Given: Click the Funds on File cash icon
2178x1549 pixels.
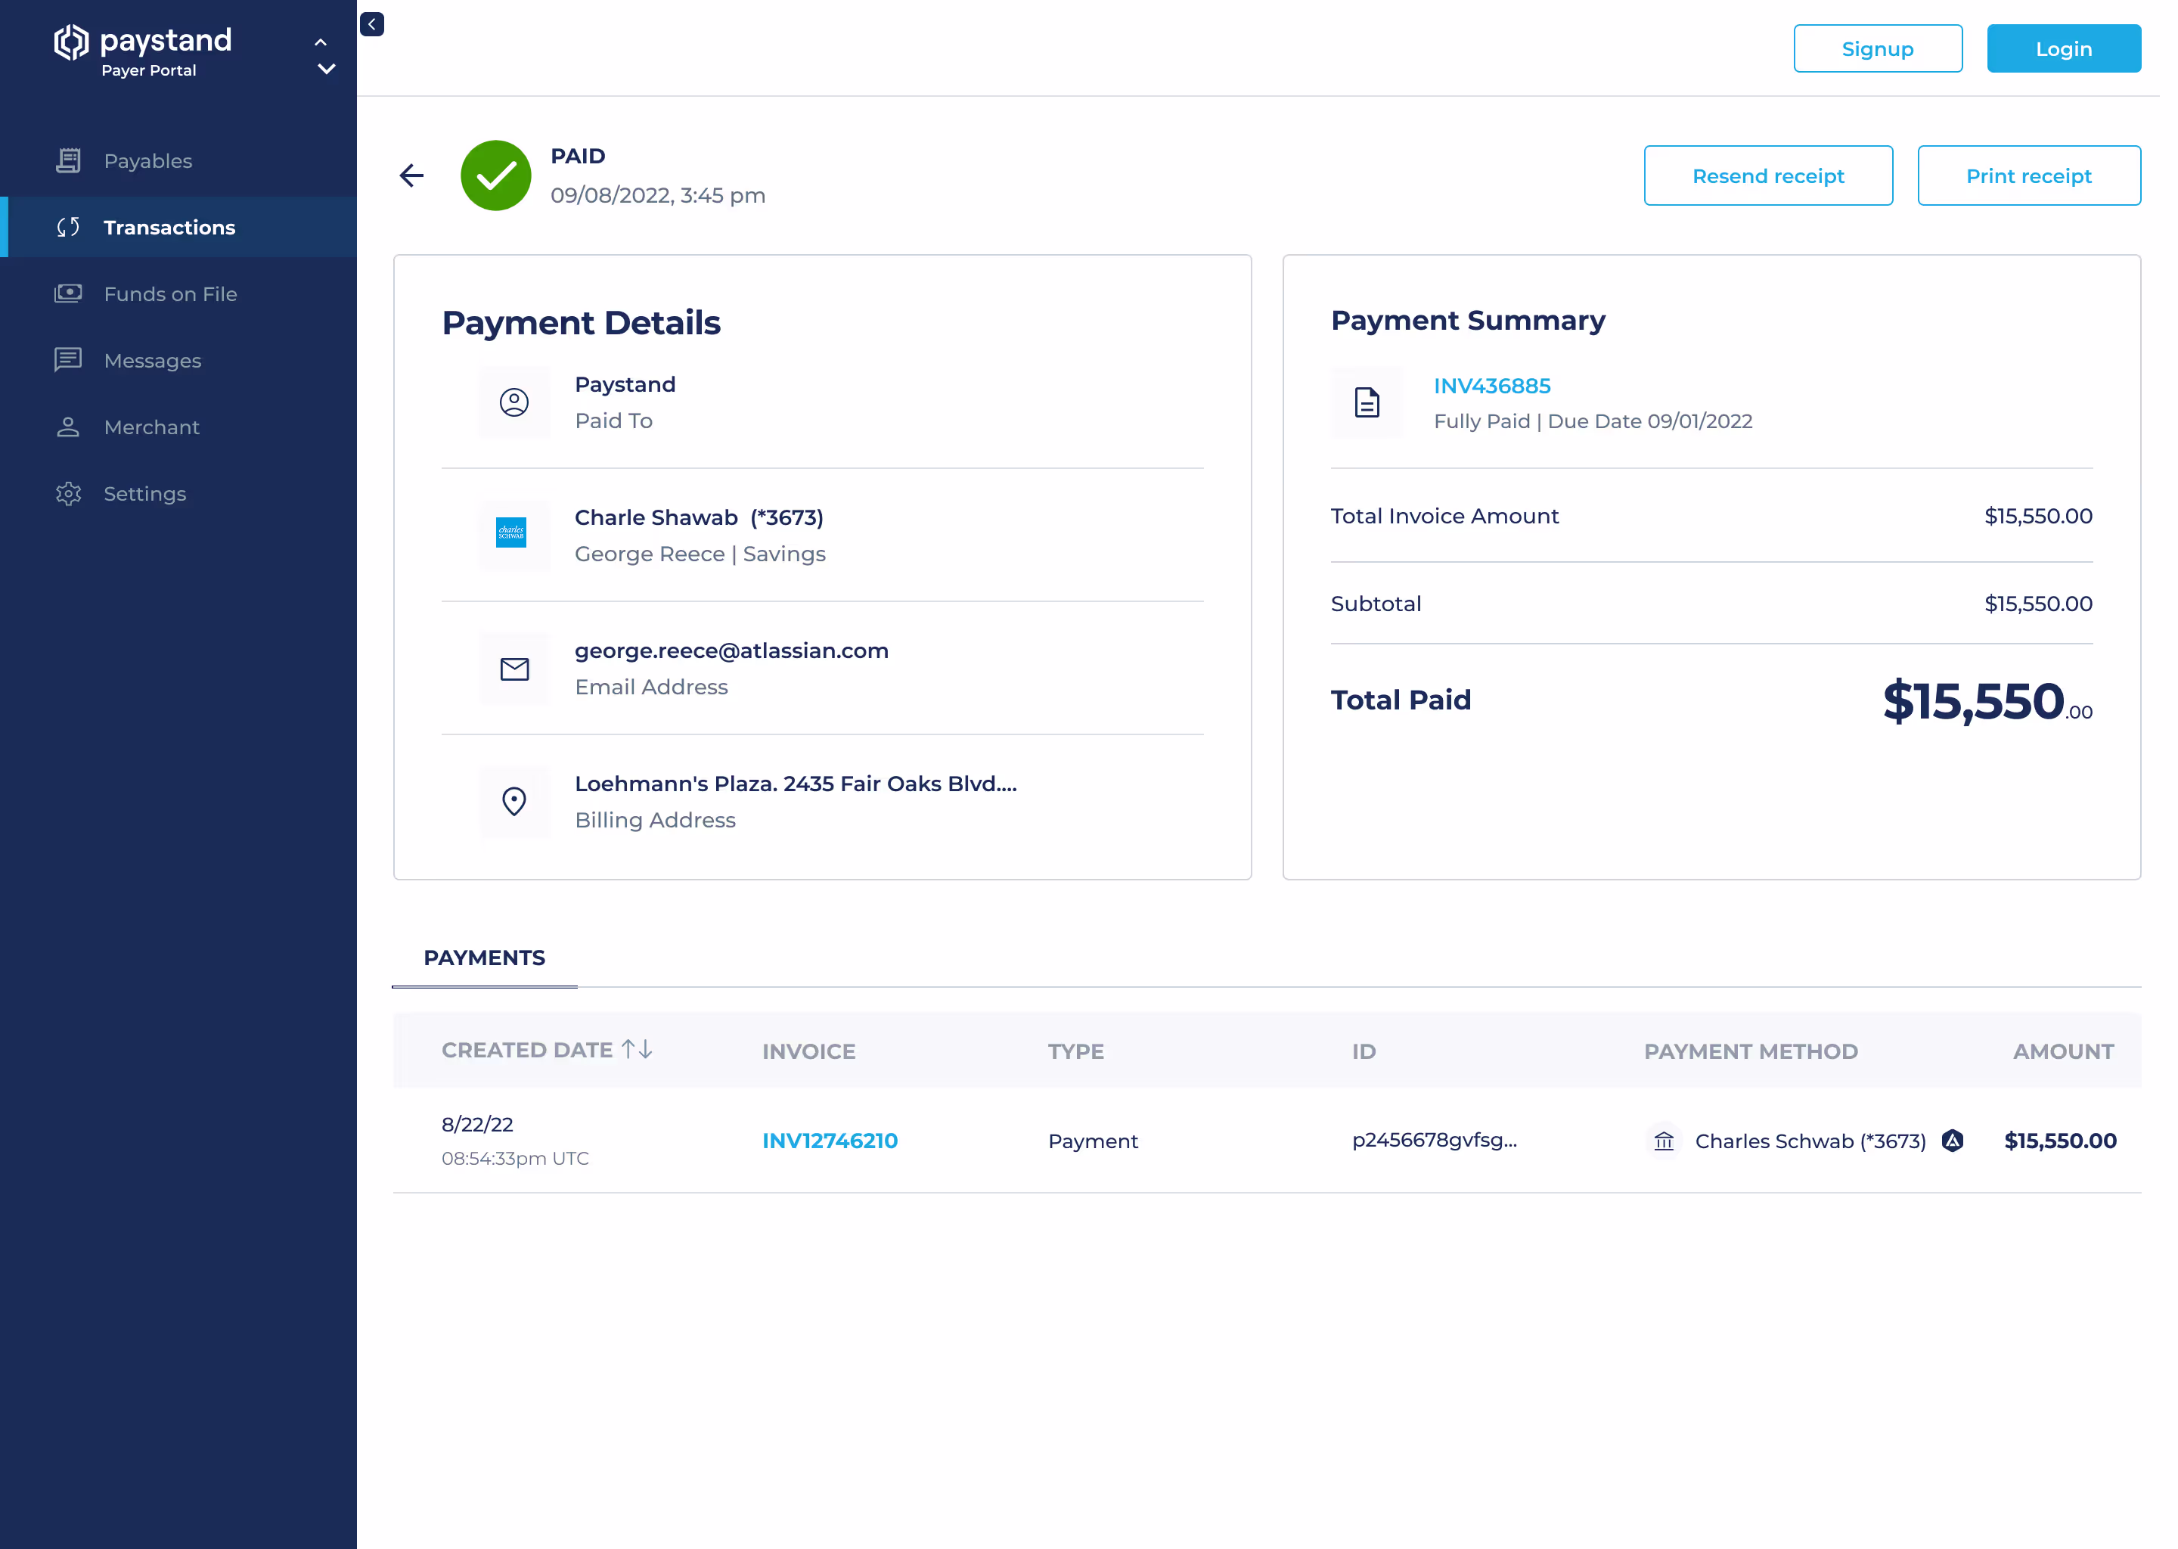Looking at the screenshot, I should click(x=68, y=293).
